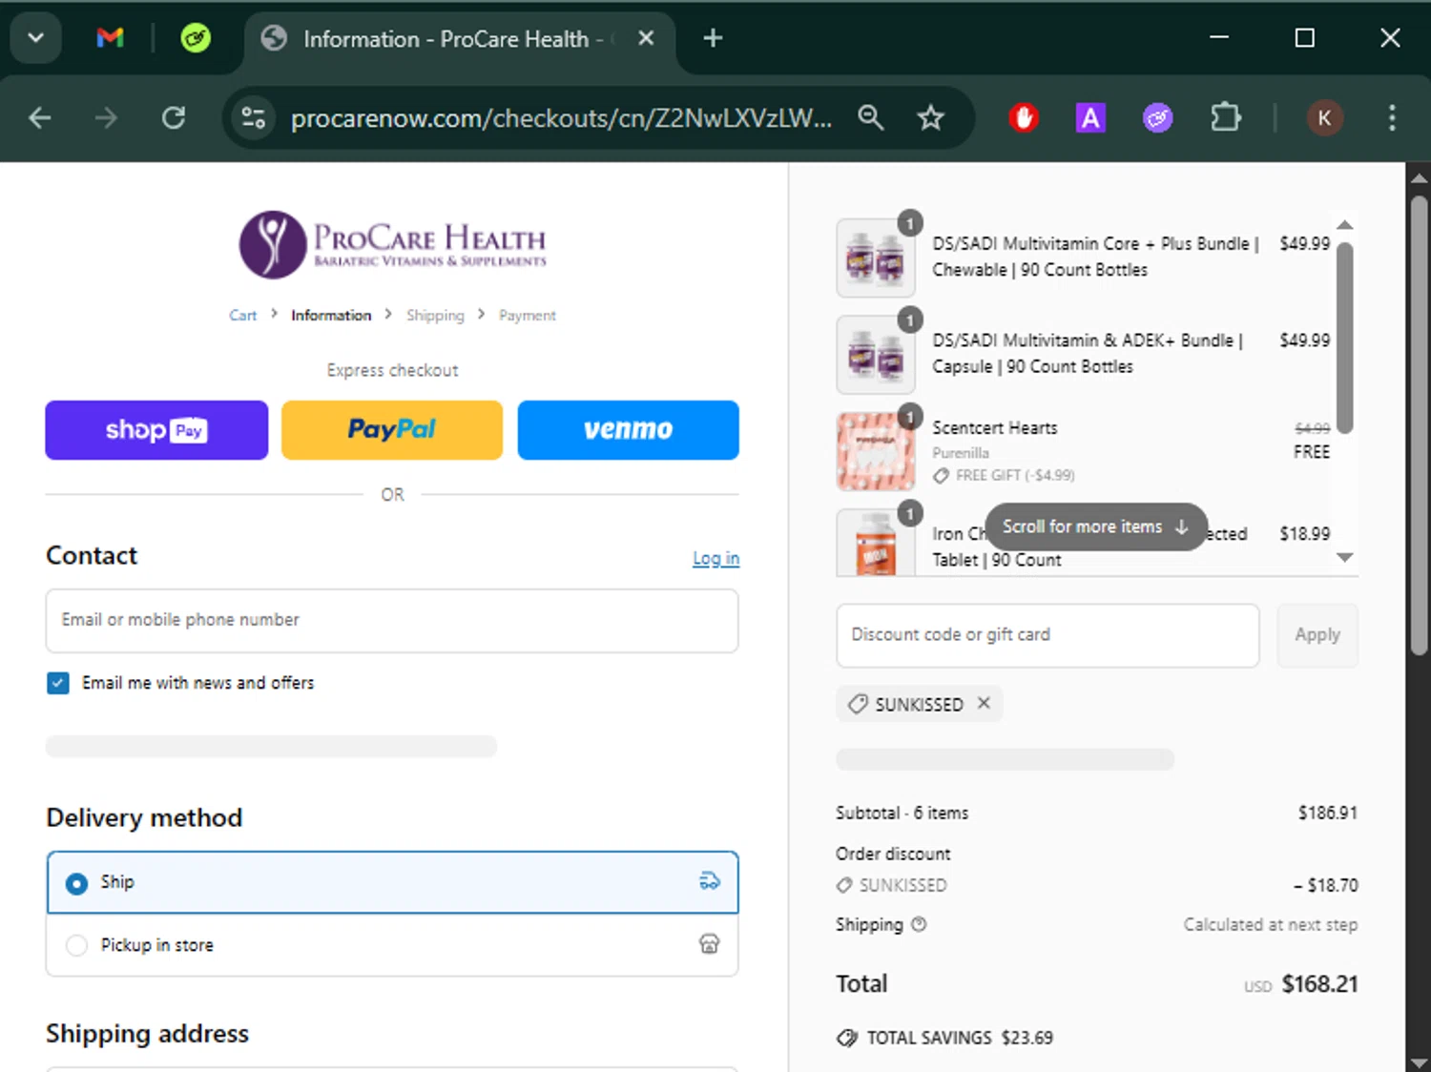1431x1072 pixels.
Task: Click the procarenow.com URL address bar
Action: pos(561,118)
